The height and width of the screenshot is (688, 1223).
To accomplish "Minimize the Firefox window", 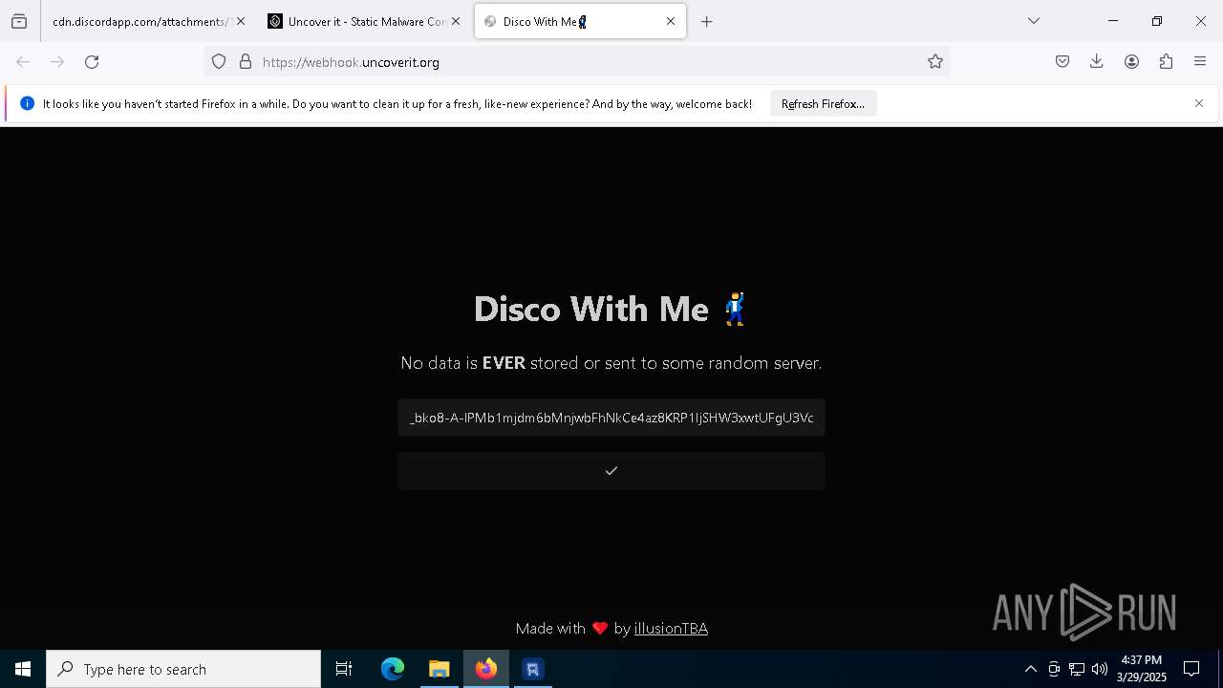I will [x=1113, y=21].
